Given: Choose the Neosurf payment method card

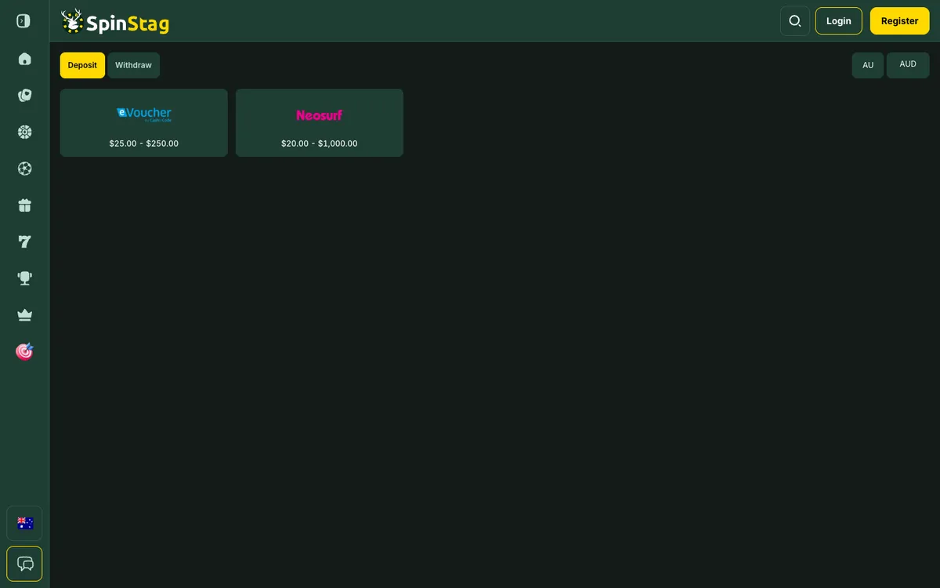Looking at the screenshot, I should point(320,122).
